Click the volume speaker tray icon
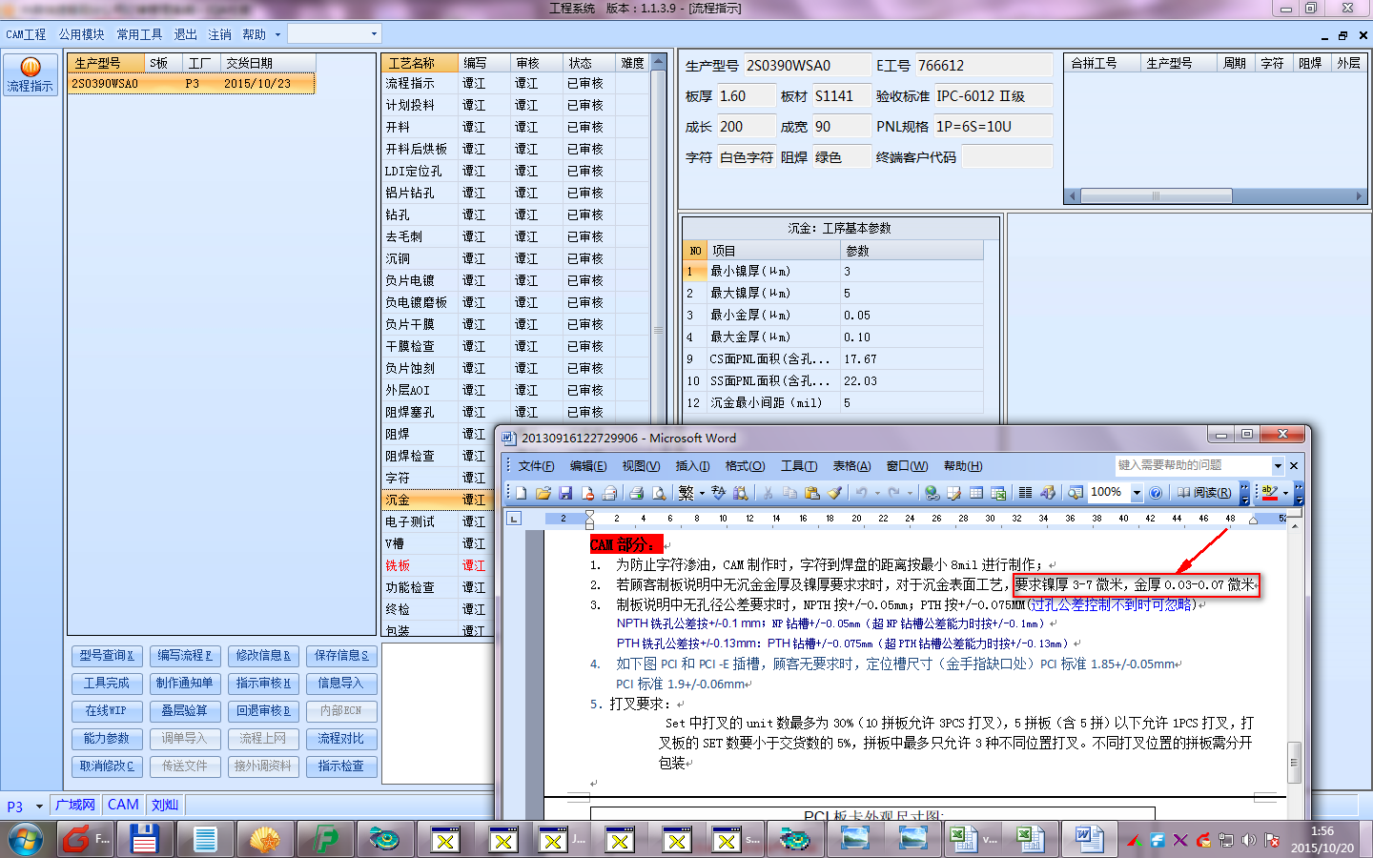Screen dimensions: 1373x858 point(1249,840)
